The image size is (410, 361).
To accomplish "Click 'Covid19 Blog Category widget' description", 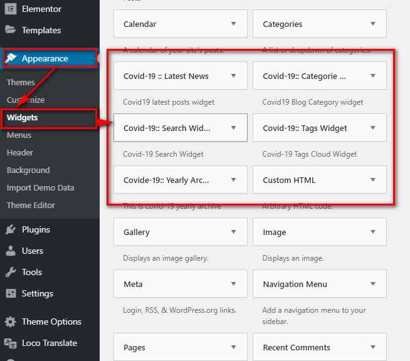I will pyautogui.click(x=312, y=102).
